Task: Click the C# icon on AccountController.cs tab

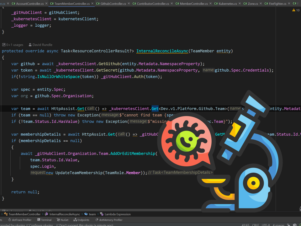Action: coord(13,4)
